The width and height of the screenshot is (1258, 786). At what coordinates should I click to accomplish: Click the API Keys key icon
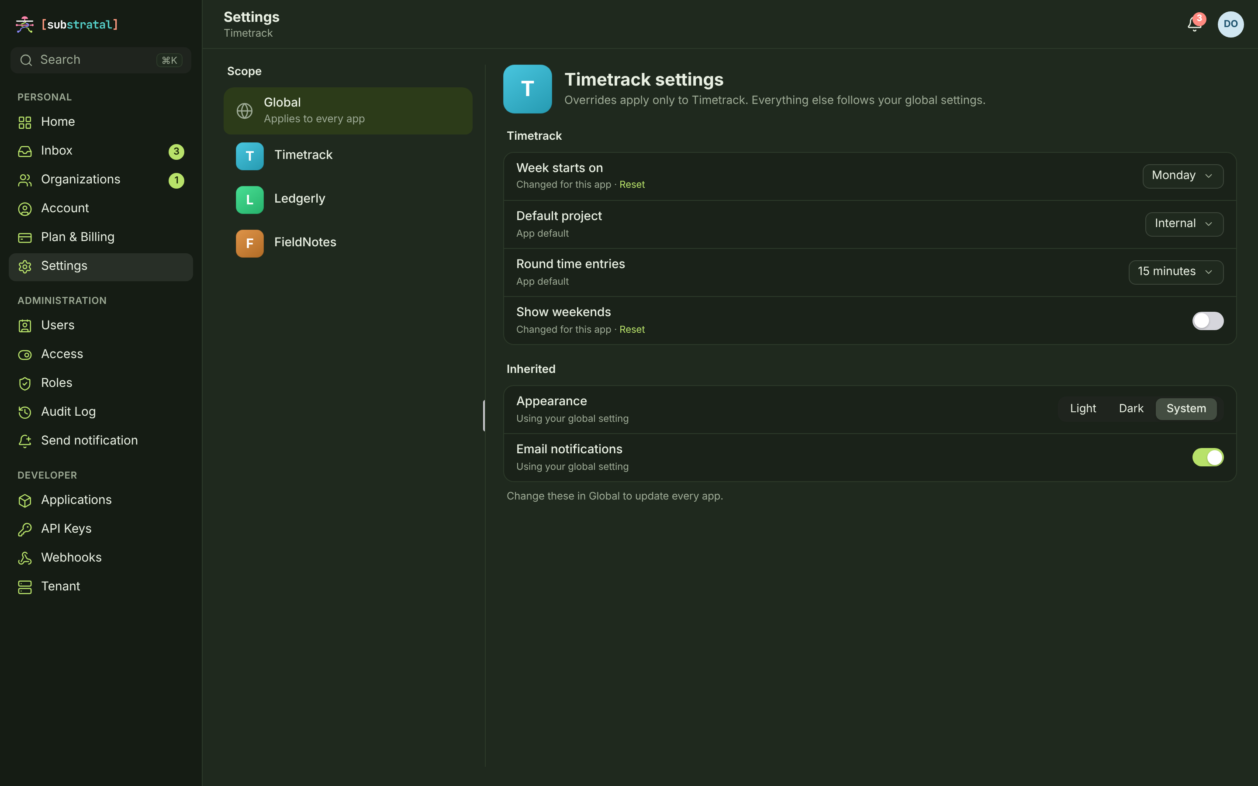[25, 529]
